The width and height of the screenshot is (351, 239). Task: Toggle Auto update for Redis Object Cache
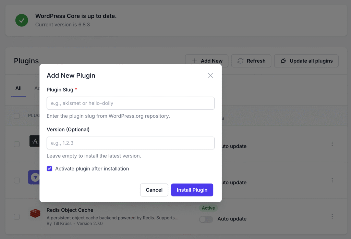pyautogui.click(x=206, y=219)
